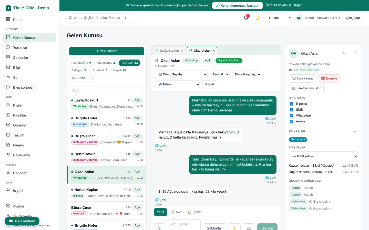This screenshot has height=230, width=369.
Task: Open the Bilgi sidebar item
Action: click(29, 67)
